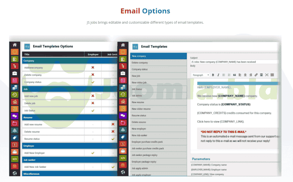Click Bold icon in the email body editor

213,75
